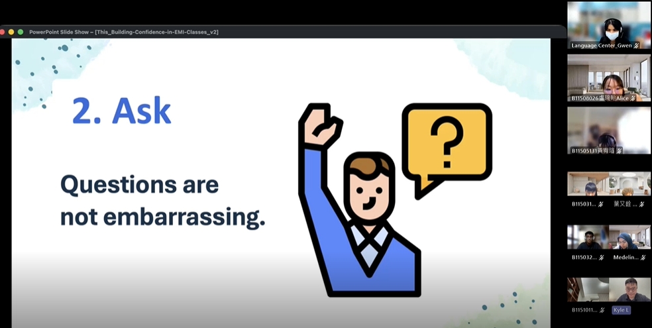Click the yellow question mark speech bubble
The height and width of the screenshot is (328, 652).
click(447, 150)
